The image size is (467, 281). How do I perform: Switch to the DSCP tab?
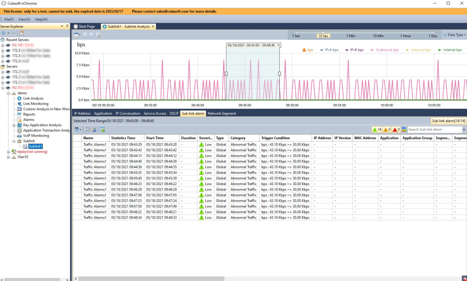click(x=174, y=113)
